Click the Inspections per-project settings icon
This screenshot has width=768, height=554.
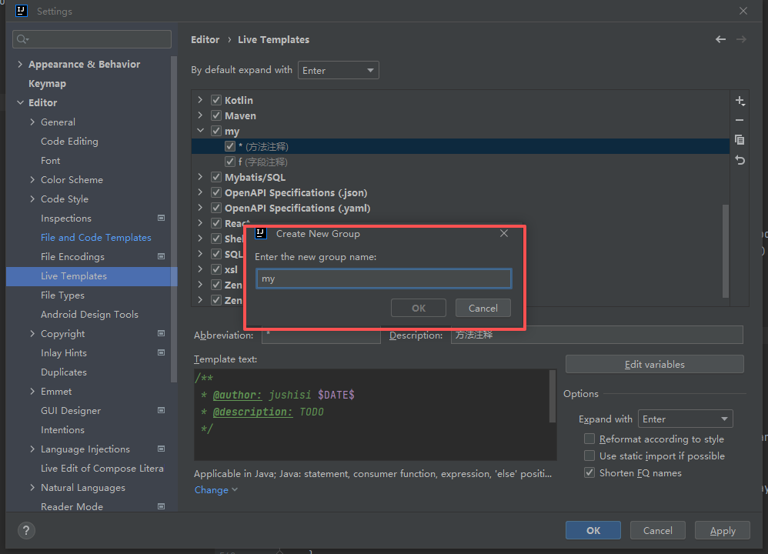(161, 218)
